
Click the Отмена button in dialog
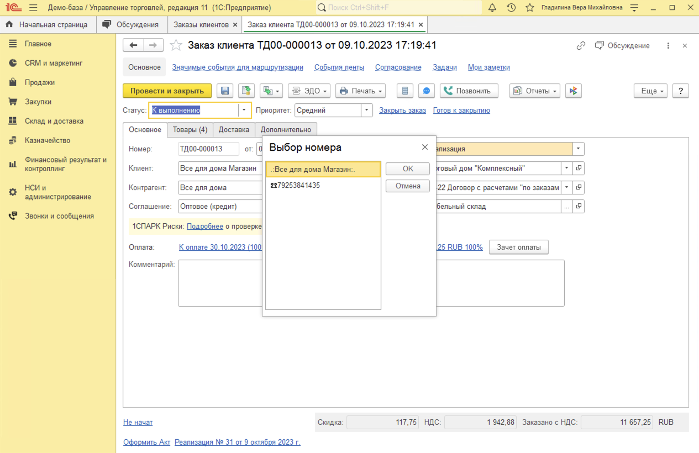[x=408, y=186]
